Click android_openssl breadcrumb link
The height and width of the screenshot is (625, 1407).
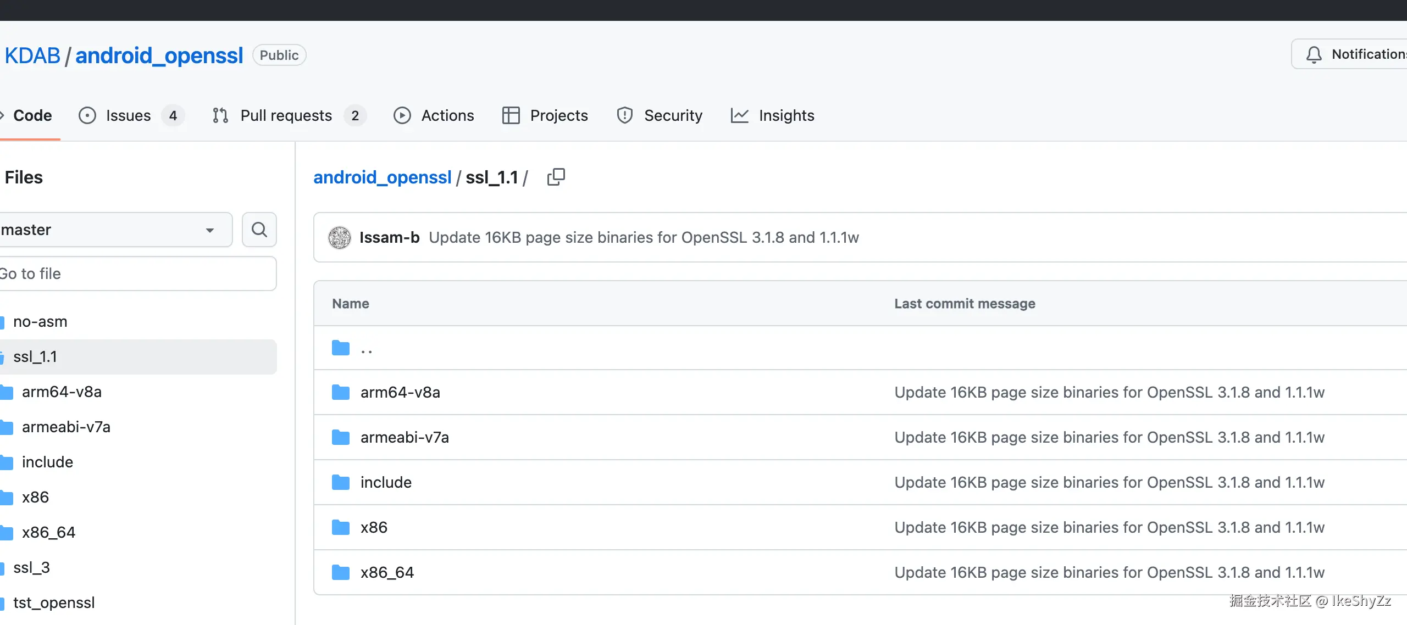point(382,177)
